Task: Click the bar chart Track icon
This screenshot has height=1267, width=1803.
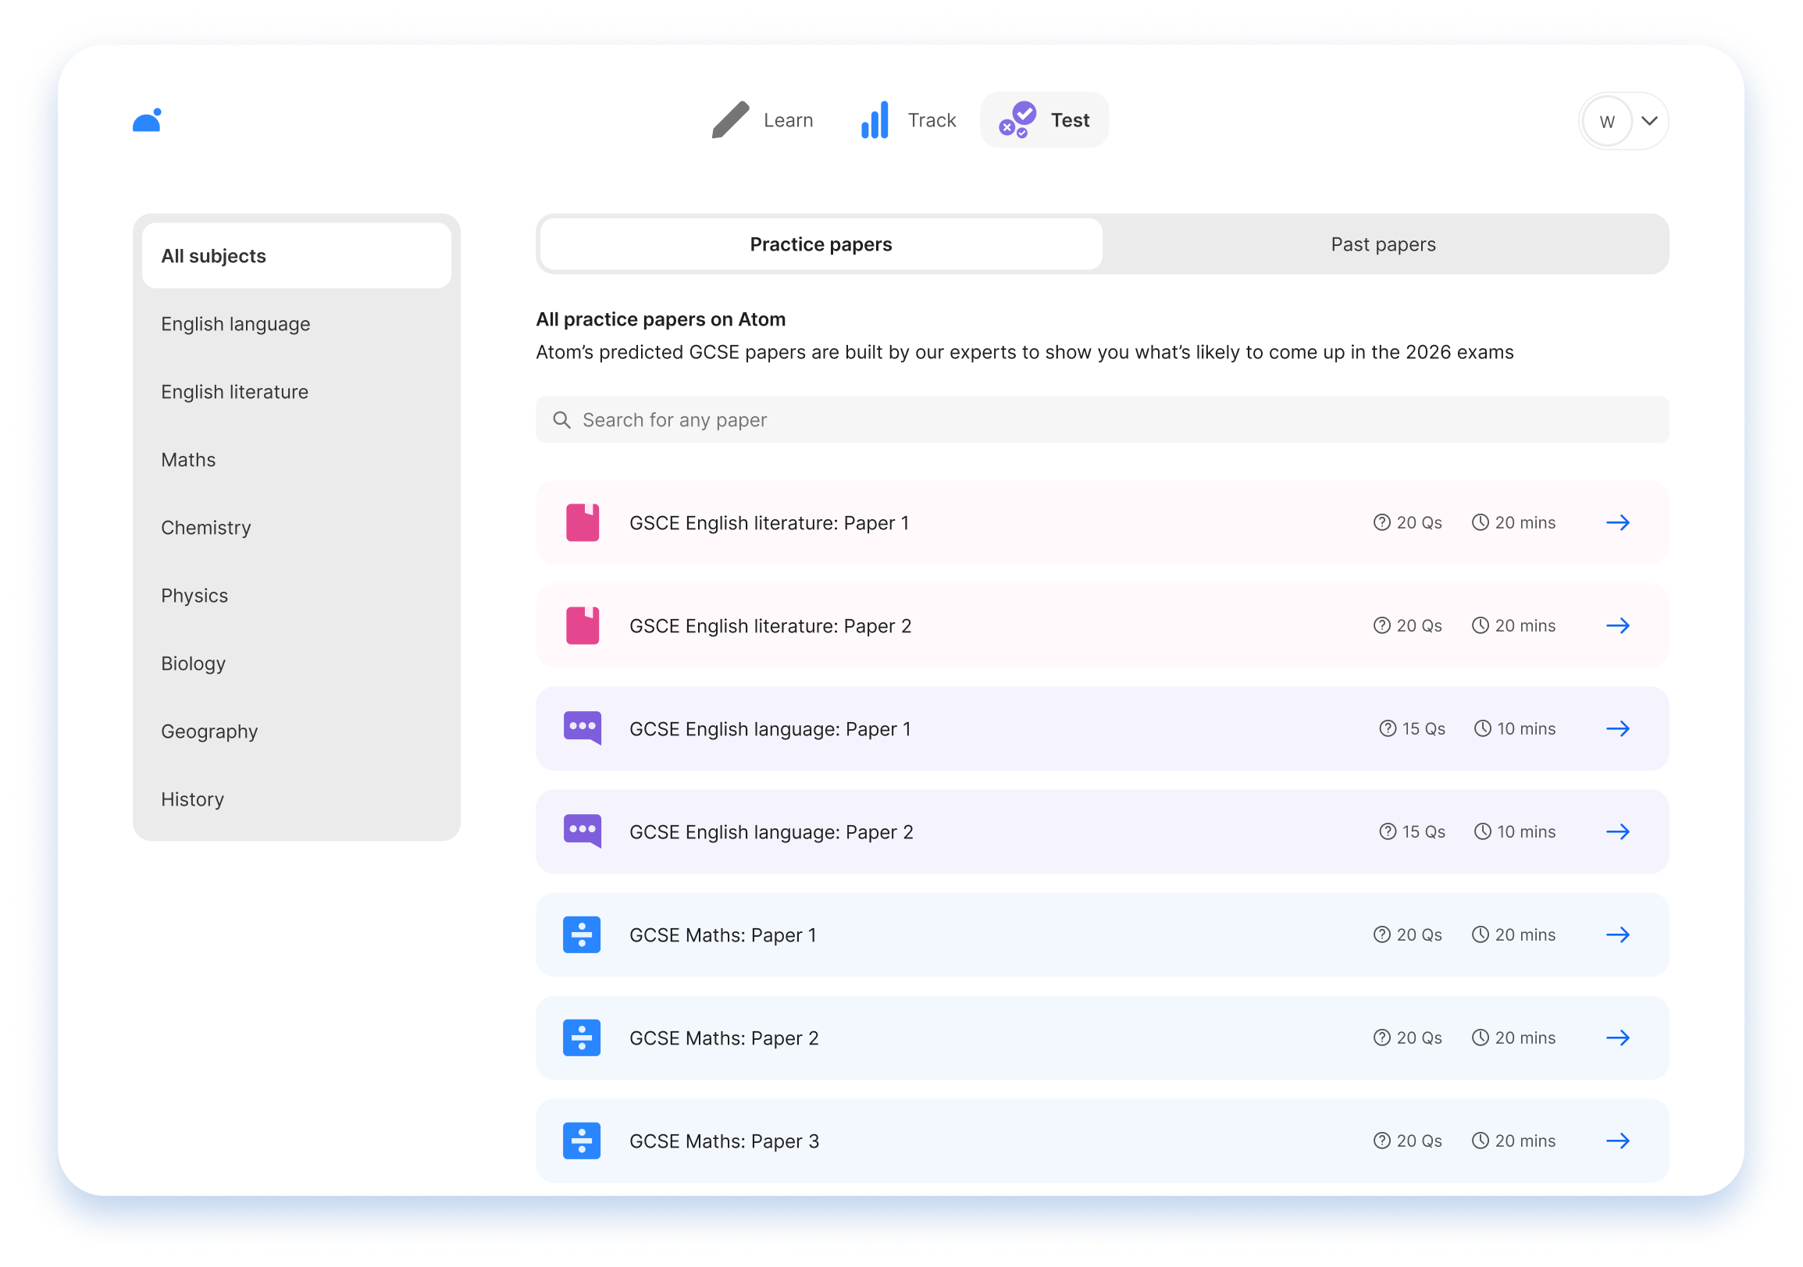Action: [x=874, y=120]
